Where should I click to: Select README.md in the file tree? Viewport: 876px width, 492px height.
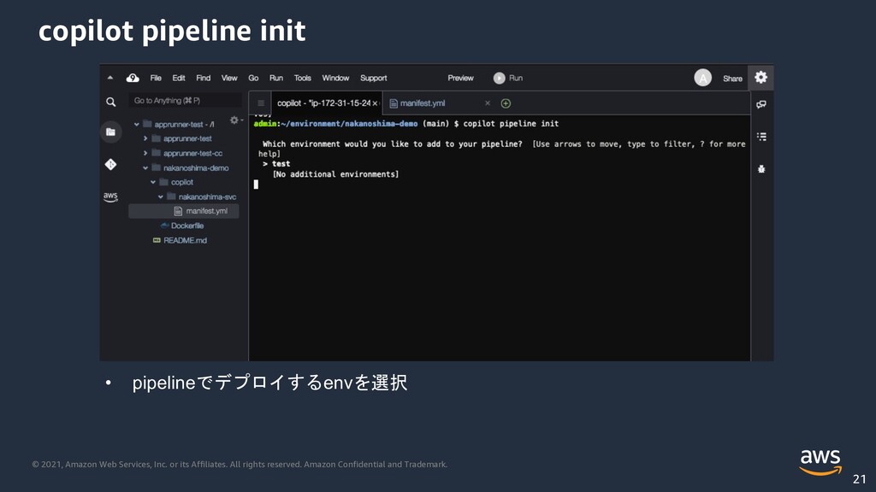tap(185, 240)
